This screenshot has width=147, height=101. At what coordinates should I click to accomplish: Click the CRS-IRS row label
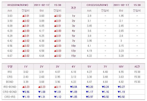(x=10, y=97)
